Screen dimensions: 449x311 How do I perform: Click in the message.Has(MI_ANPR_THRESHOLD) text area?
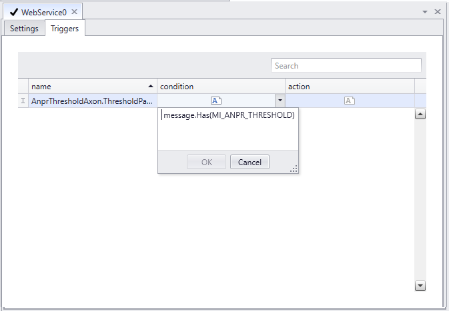tap(228, 129)
